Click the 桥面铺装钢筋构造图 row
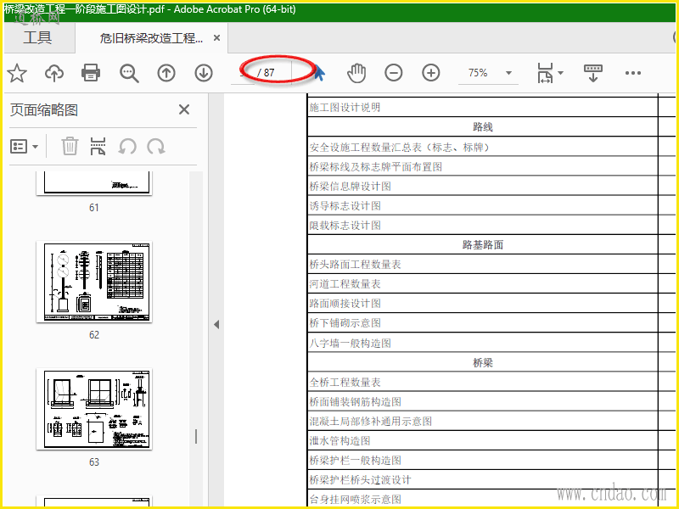The image size is (679, 509). click(x=482, y=401)
